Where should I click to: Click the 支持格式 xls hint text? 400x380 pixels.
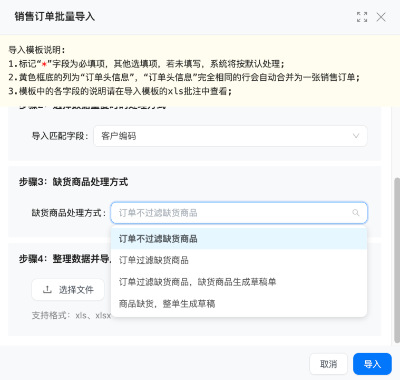pyautogui.click(x=72, y=315)
